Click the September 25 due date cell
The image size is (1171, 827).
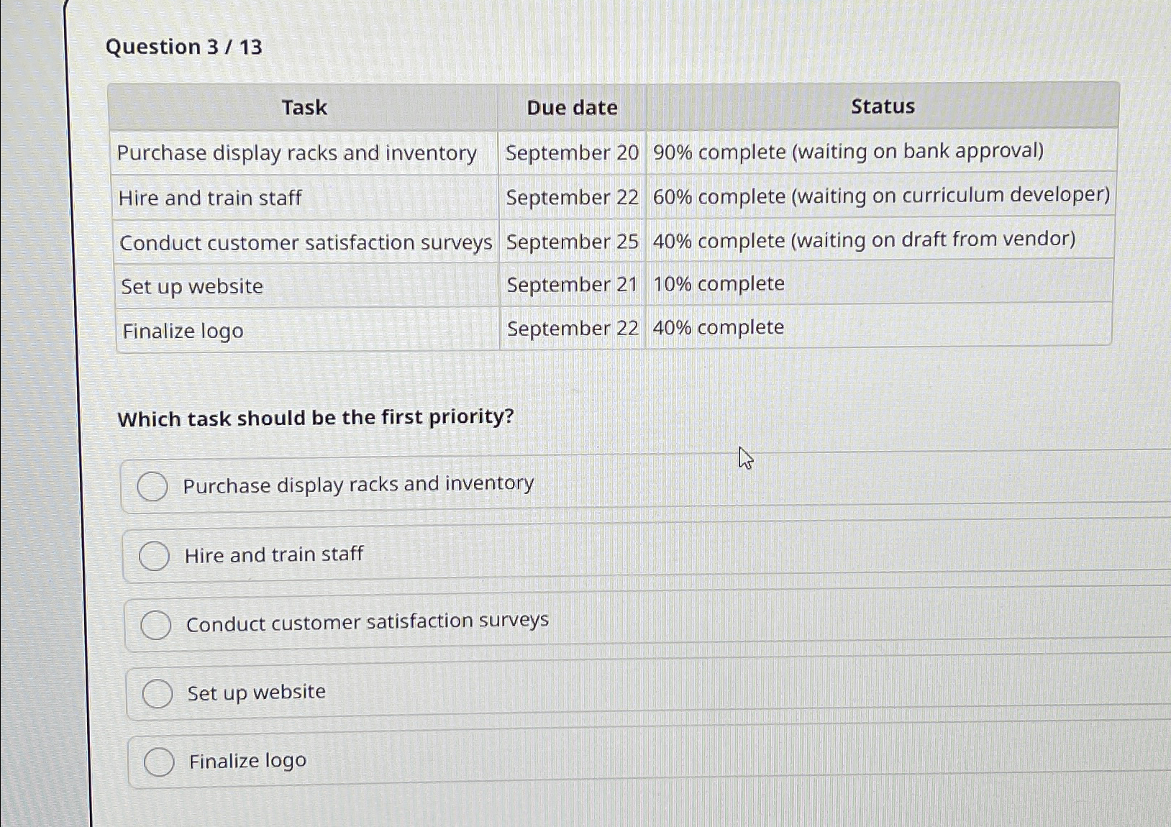571,242
